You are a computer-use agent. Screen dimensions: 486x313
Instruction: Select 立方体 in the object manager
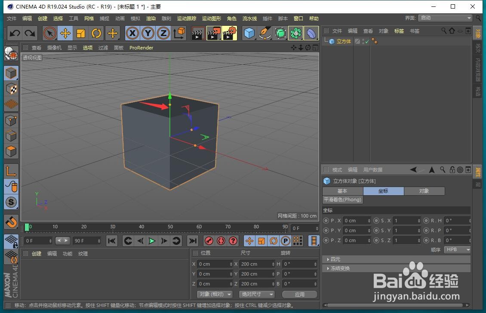pos(344,42)
